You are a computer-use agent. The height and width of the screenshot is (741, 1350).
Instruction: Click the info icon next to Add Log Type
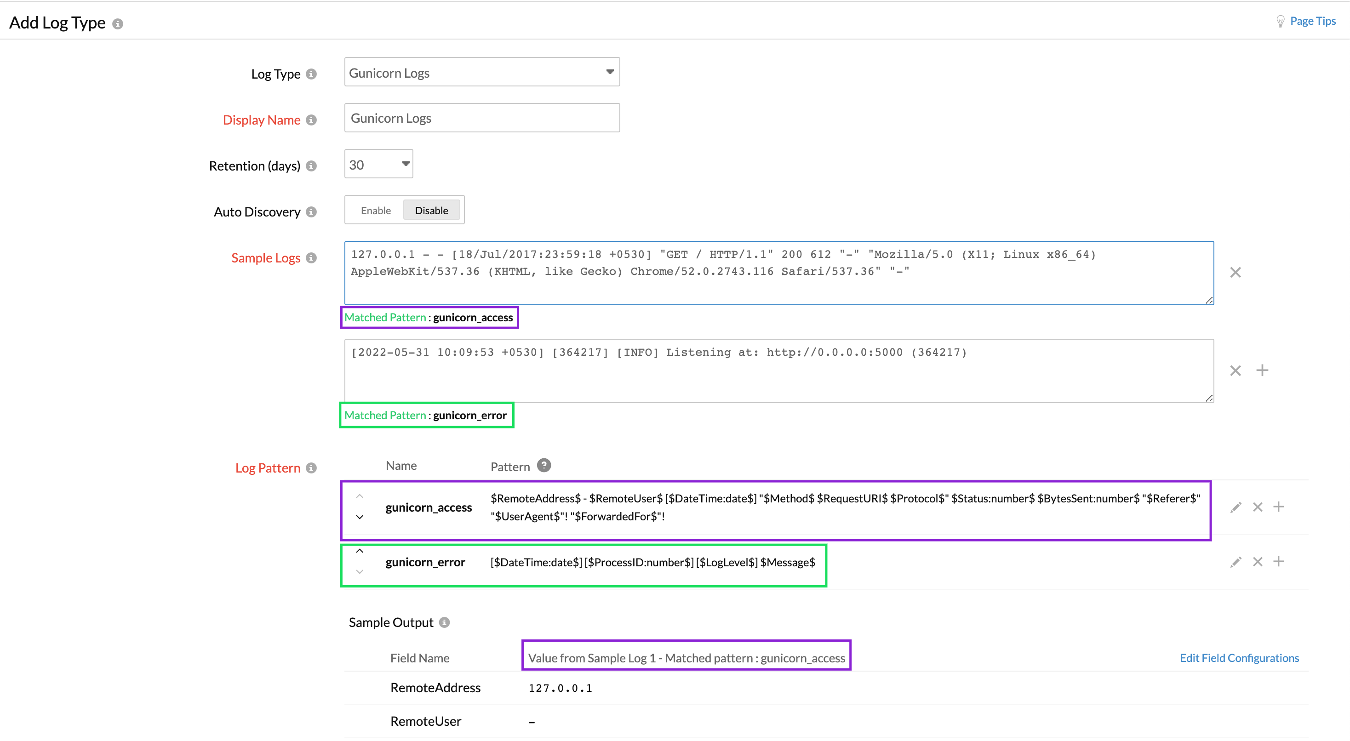[x=118, y=24]
